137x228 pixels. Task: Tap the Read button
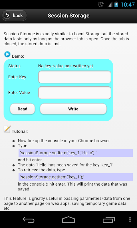point(23,109)
